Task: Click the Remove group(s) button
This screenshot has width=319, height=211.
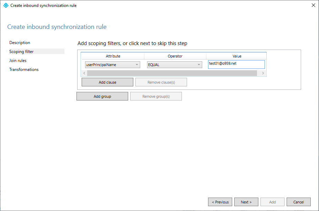Action: [x=156, y=96]
